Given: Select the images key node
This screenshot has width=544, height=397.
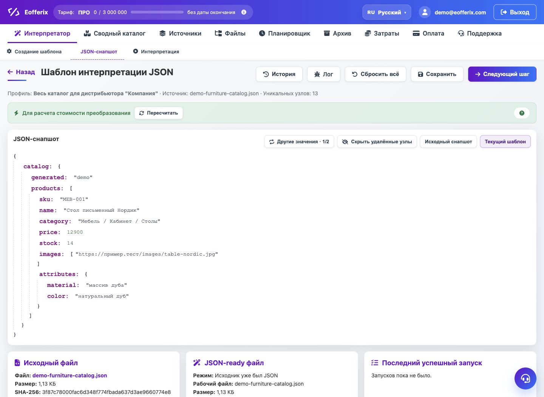Looking at the screenshot, I should tap(52, 254).
